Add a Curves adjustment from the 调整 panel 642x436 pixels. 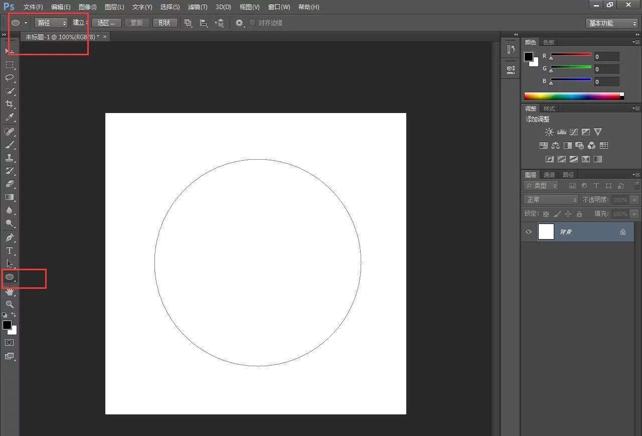coord(573,132)
